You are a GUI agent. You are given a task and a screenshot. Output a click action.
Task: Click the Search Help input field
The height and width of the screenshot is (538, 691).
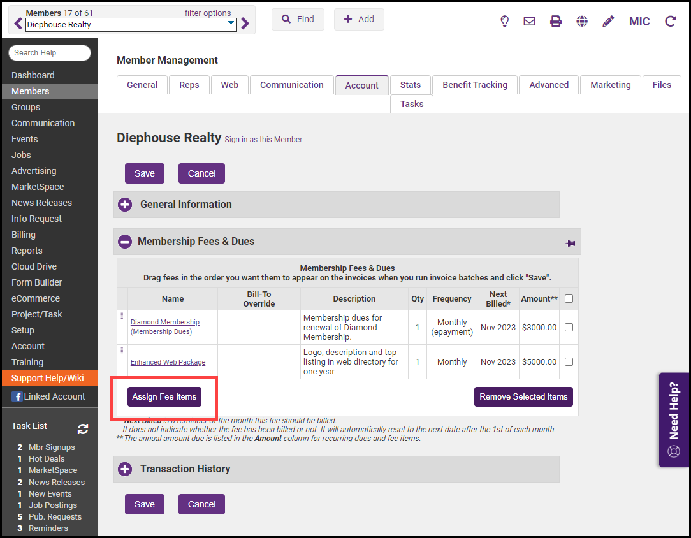[x=50, y=53]
